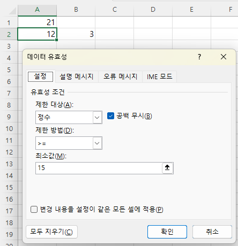
Task: Click the 확인 button
Action: [167, 232]
